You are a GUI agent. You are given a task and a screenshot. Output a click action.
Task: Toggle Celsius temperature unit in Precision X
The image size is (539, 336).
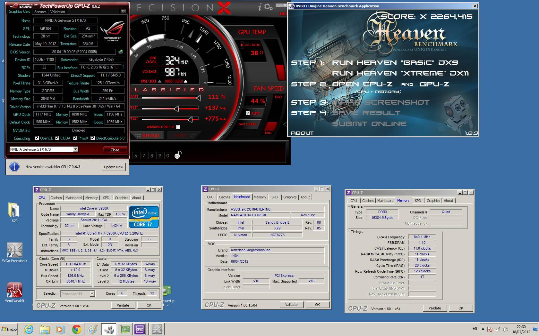[250, 45]
